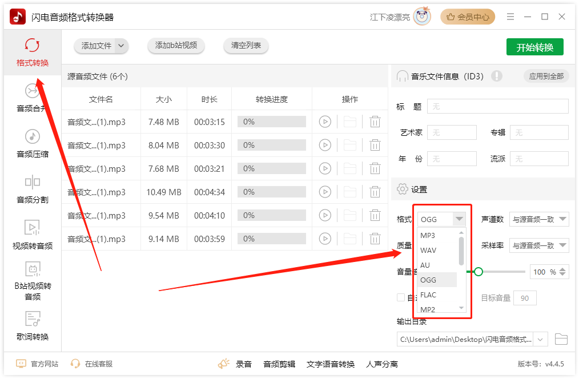The height and width of the screenshot is (379, 579).
Task: Play the fourth audio file
Action: (325, 192)
